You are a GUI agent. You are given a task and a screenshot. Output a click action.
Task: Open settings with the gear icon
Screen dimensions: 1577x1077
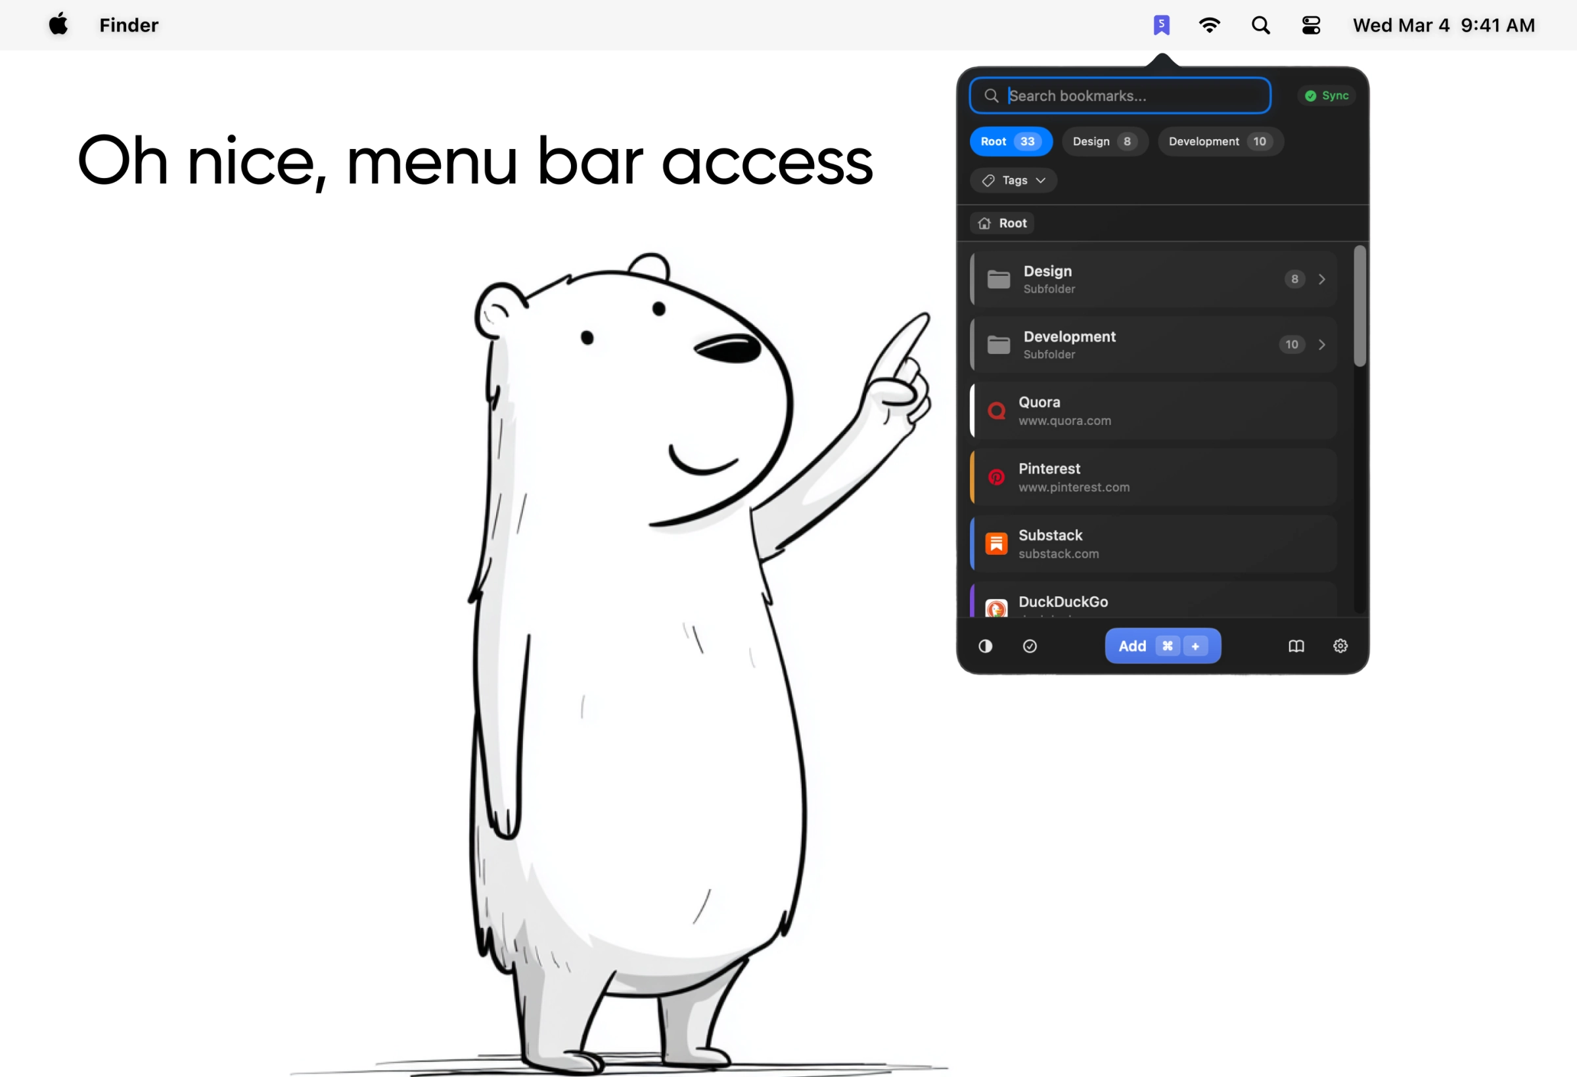[1340, 646]
